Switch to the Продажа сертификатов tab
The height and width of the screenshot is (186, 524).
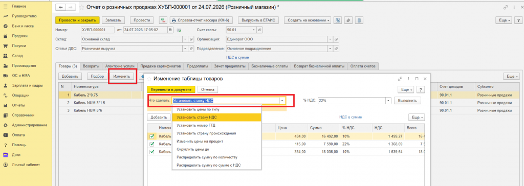(x=160, y=66)
